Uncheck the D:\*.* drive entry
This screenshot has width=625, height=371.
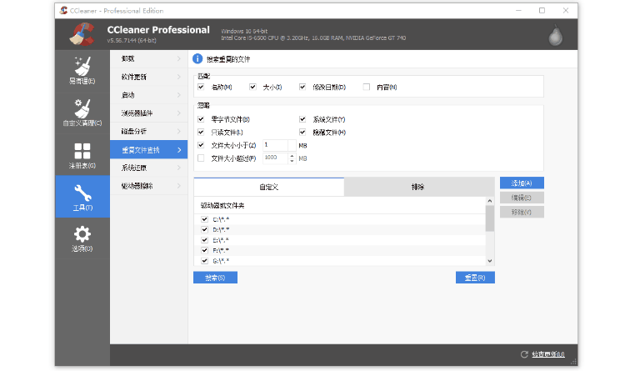click(x=204, y=230)
